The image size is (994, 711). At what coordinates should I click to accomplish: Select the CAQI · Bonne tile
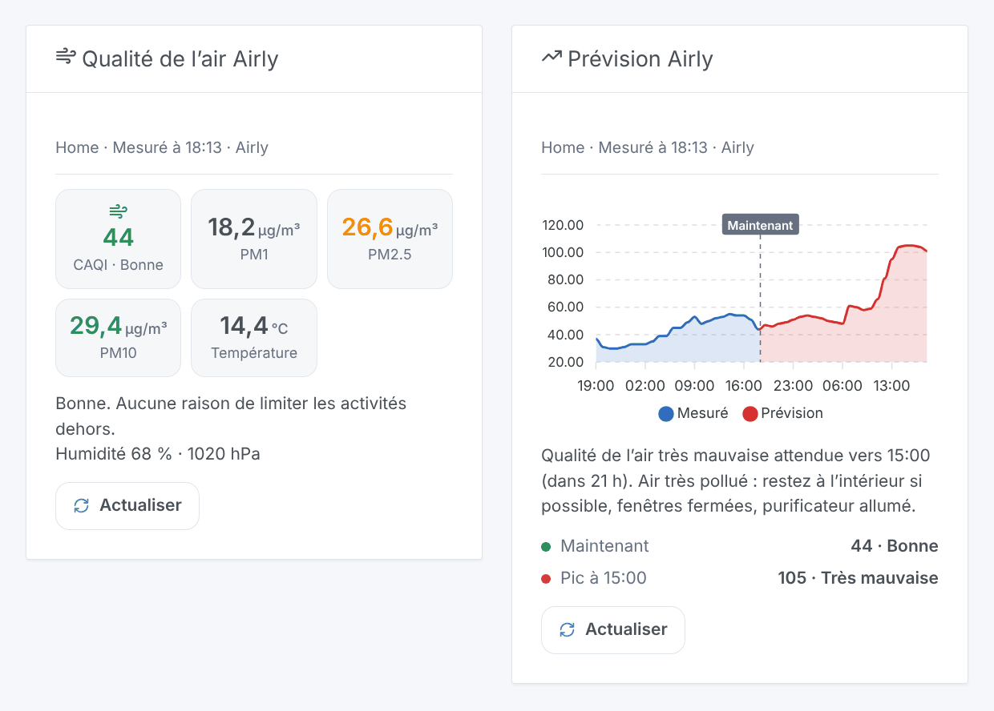coord(118,239)
